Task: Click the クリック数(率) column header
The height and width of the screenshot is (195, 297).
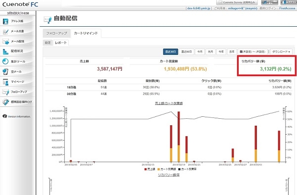Action: click(211, 81)
